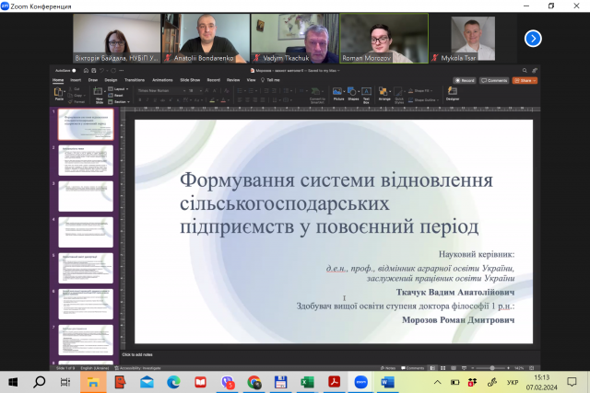Open the Shapes gallery
Viewport: 590px width, 393px height.
[x=353, y=92]
